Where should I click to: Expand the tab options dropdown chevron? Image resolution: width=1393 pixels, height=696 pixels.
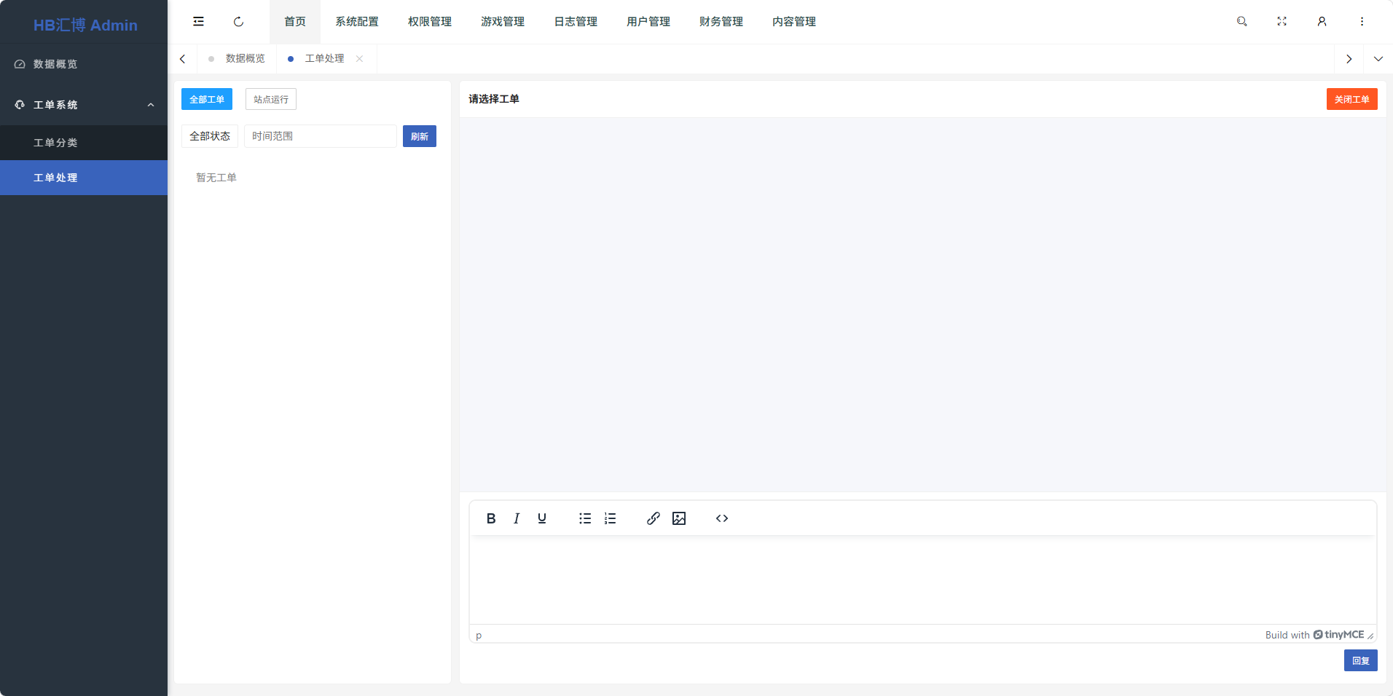pos(1378,59)
